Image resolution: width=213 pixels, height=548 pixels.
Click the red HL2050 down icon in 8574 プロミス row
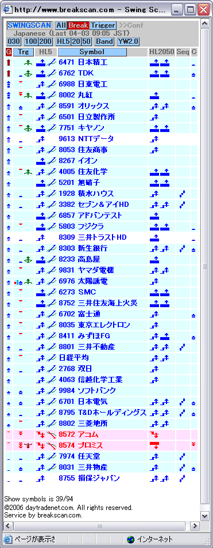click(154, 445)
